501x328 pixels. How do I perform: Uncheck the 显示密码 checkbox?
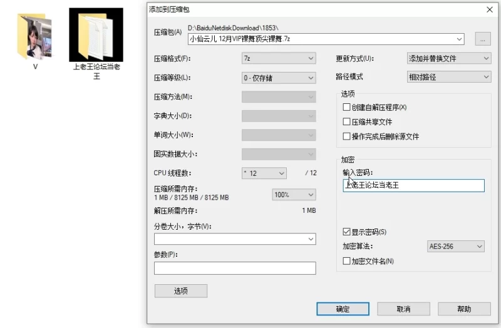click(346, 232)
